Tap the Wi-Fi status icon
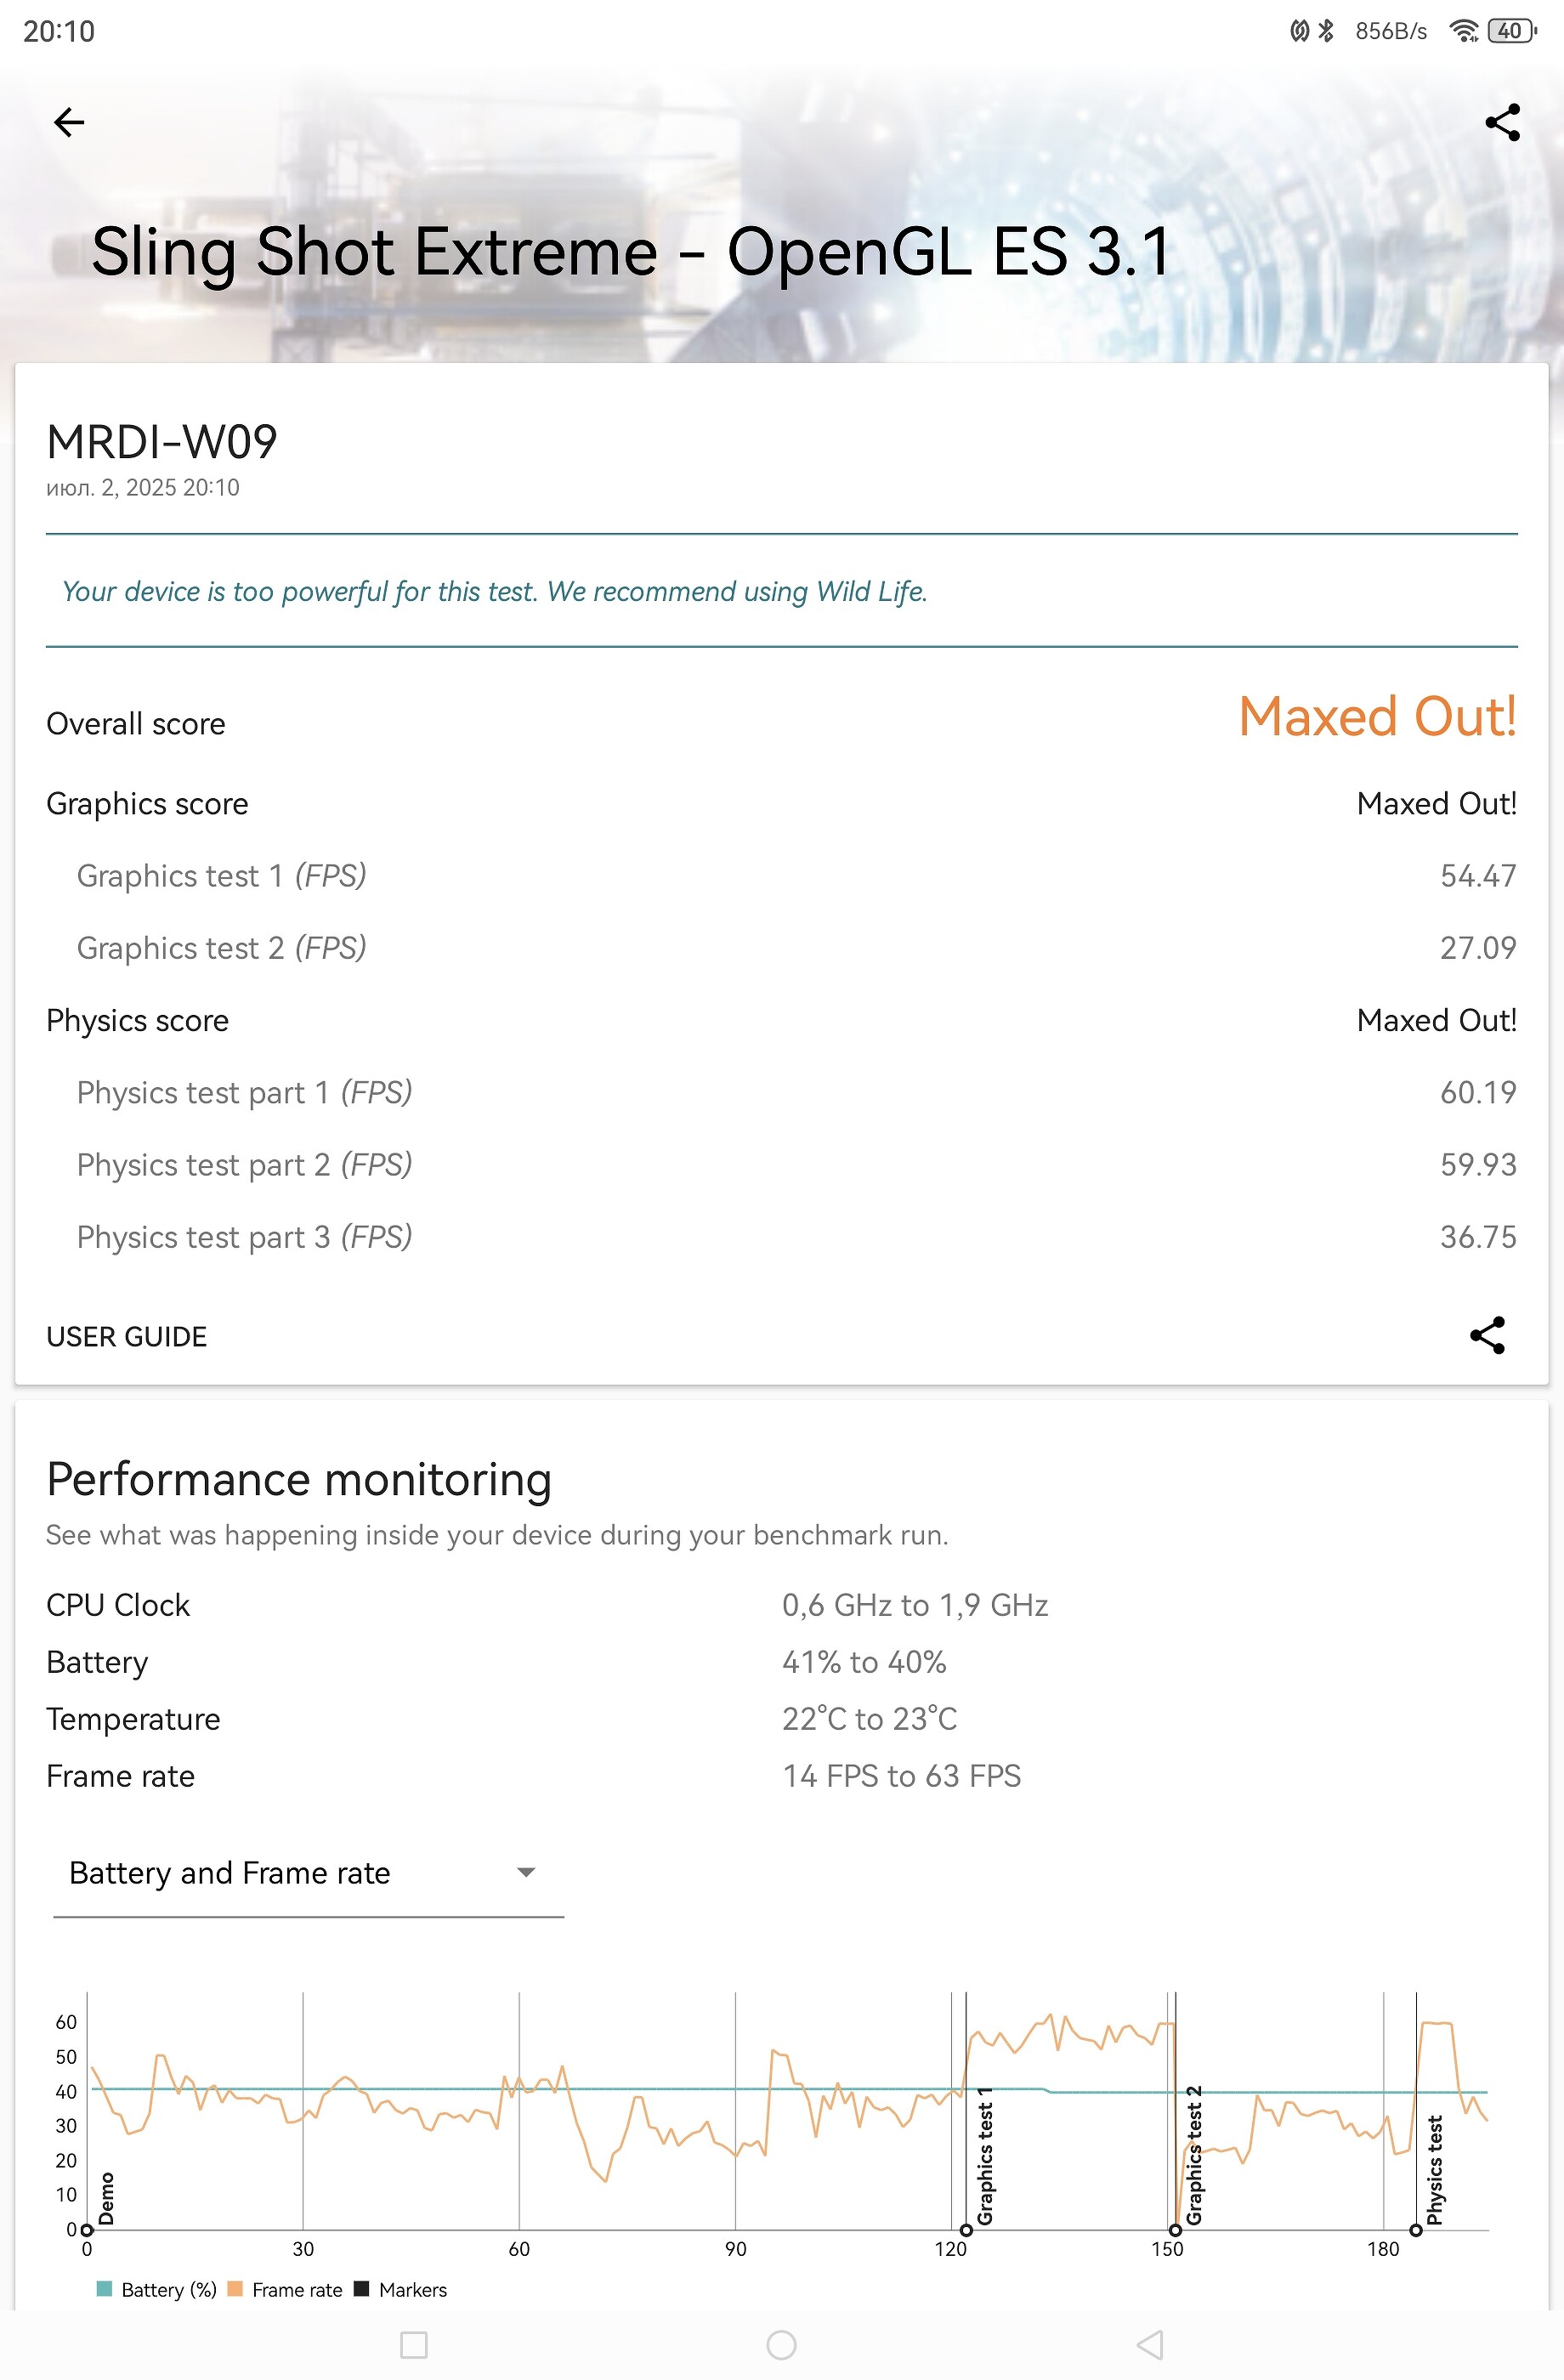 [x=1463, y=31]
